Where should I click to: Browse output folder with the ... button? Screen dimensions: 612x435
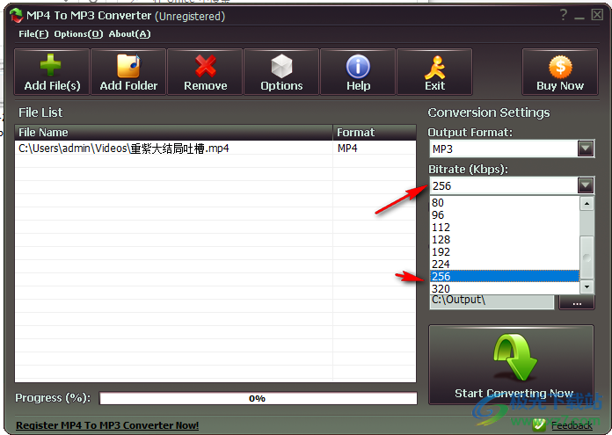[577, 302]
